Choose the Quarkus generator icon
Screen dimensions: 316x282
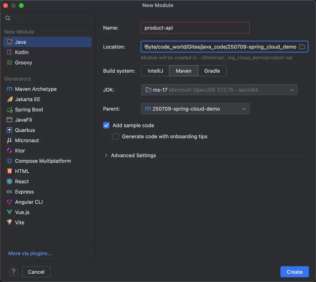(x=9, y=130)
